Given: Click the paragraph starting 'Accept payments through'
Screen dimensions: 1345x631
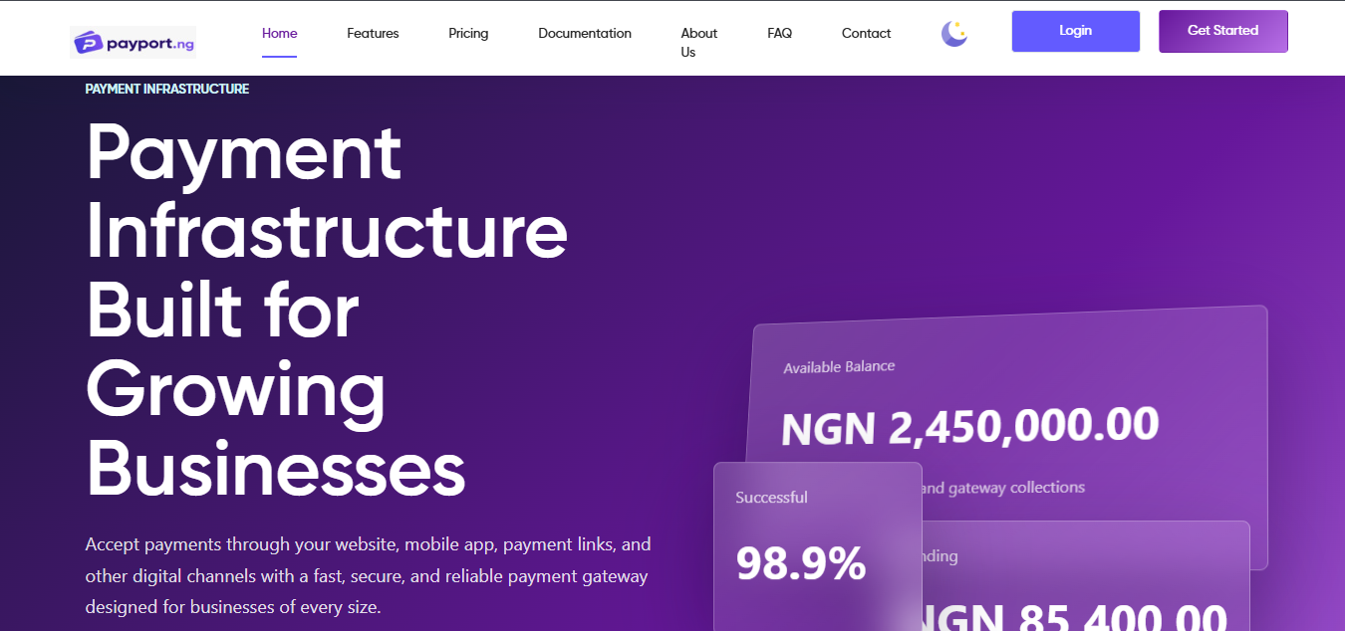Looking at the screenshot, I should point(368,575).
